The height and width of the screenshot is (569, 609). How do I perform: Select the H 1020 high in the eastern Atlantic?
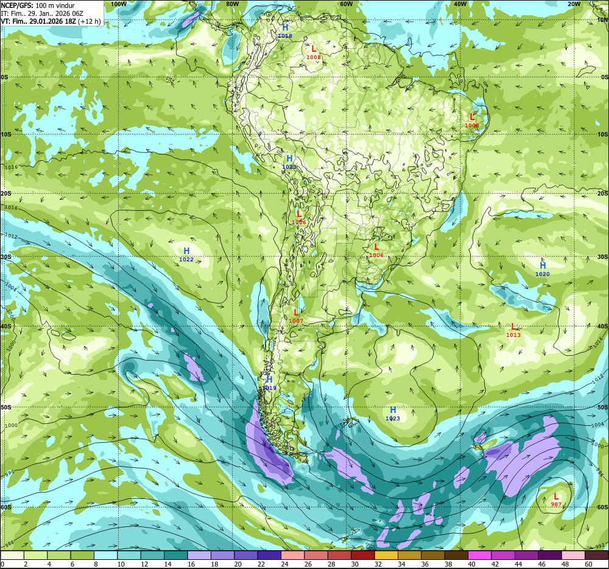click(543, 269)
